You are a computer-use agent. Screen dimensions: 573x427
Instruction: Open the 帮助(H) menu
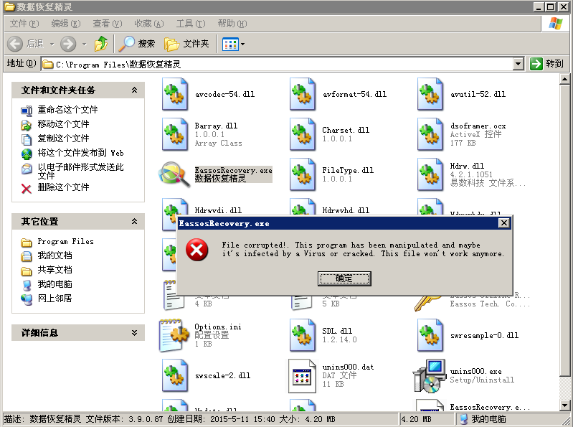coord(232,24)
